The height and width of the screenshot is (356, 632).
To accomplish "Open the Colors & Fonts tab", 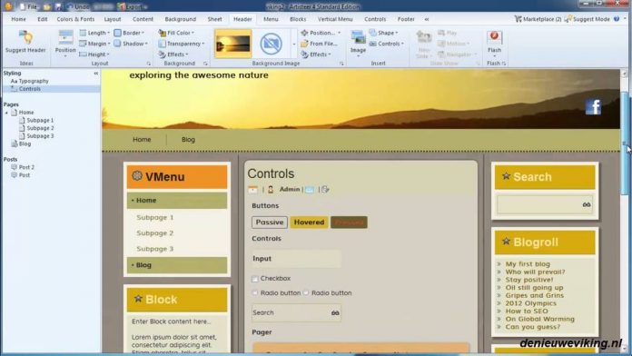I will click(x=75, y=19).
